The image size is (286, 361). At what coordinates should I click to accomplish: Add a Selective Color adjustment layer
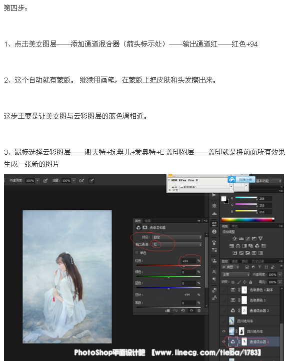click(x=254, y=253)
